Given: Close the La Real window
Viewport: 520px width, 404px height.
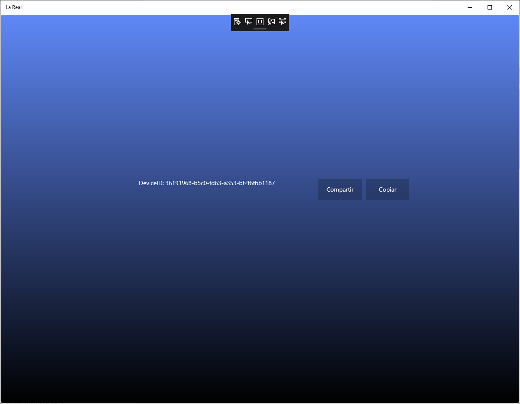Looking at the screenshot, I should click(x=510, y=7).
